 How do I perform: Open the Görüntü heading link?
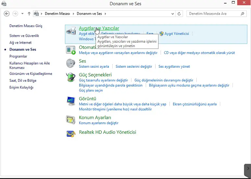click(x=87, y=99)
